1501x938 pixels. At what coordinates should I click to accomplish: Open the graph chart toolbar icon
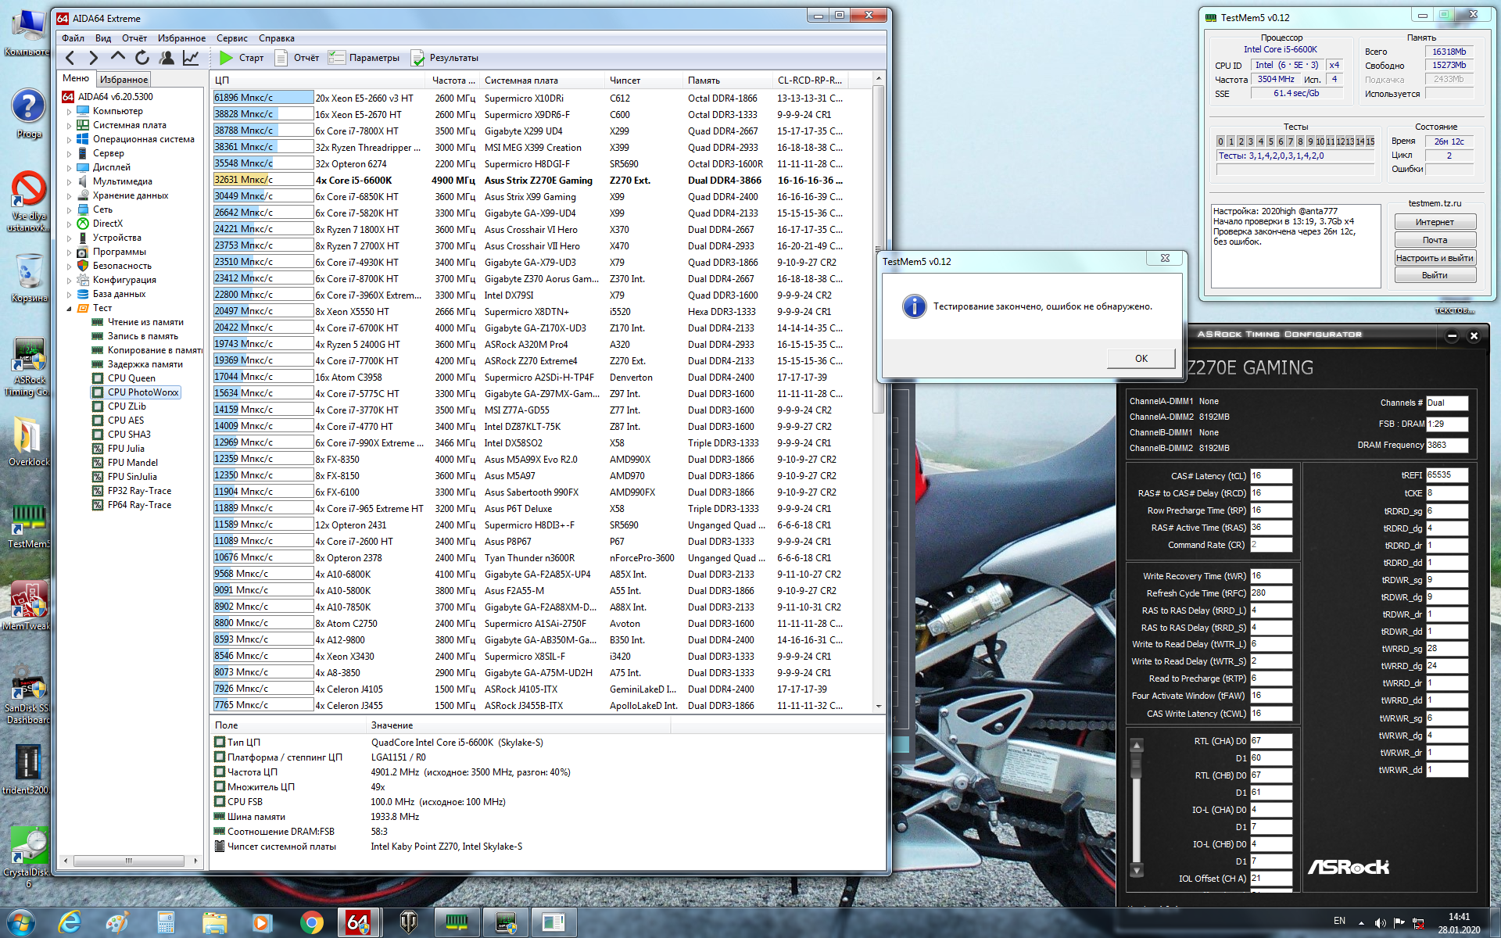point(191,58)
